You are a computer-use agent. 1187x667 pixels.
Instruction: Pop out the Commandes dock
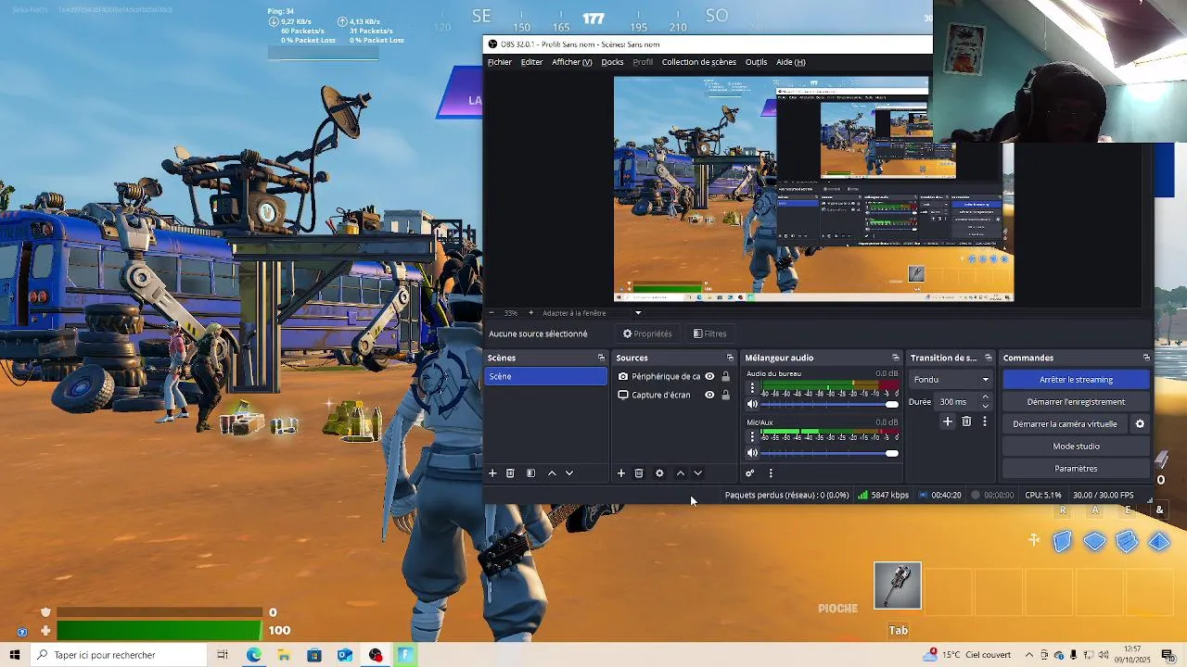[x=1146, y=358]
